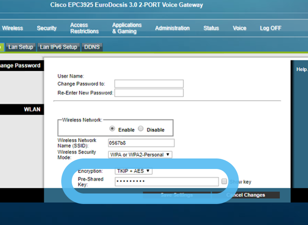
Task: Select the Disable wireless network radio button
Action: coord(141,129)
